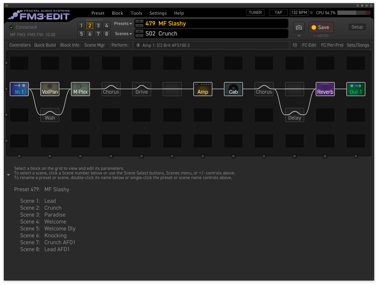Select the Cab block on the grid
This screenshot has width=378, height=285.
[233, 89]
